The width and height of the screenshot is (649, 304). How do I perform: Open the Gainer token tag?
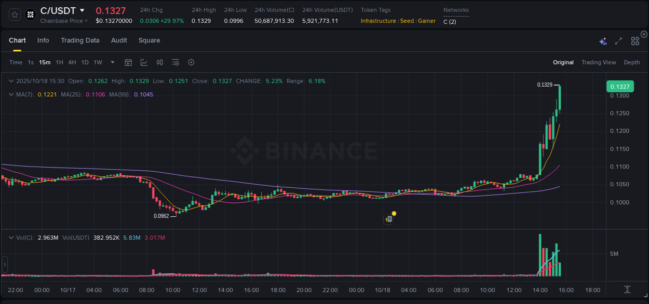point(426,21)
